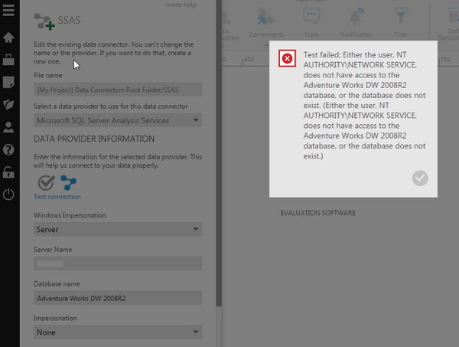Viewport: 459px width, 347px height.
Task: Click the checkmark validate icon above Test connection
Action: [x=46, y=182]
